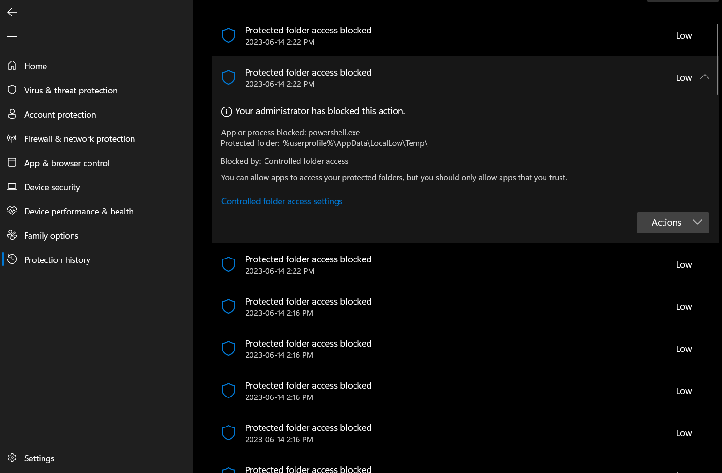This screenshot has width=722, height=473.
Task: Click the Settings gear icon
Action: 12,458
